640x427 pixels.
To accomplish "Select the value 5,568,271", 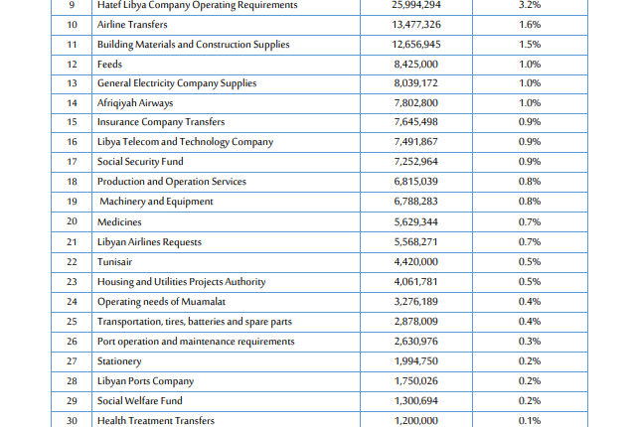I will (416, 242).
